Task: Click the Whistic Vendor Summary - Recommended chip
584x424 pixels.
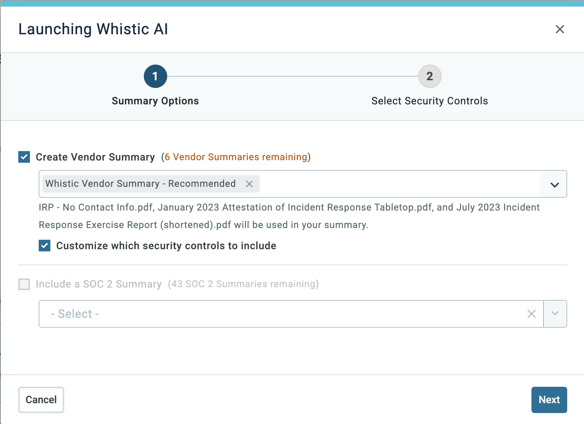Action: coord(151,184)
